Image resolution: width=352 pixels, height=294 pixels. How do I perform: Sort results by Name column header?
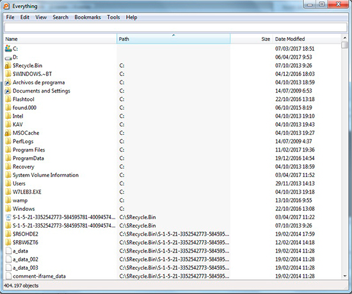click(60, 39)
